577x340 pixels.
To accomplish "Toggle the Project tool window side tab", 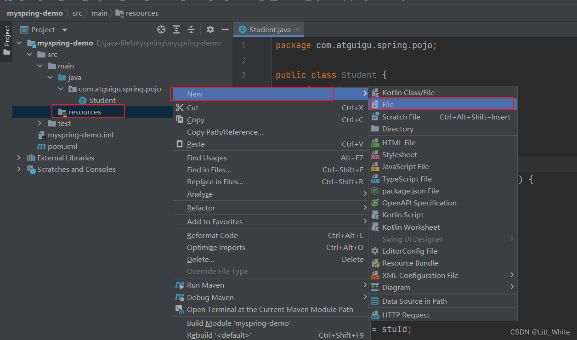I will coord(6,40).
